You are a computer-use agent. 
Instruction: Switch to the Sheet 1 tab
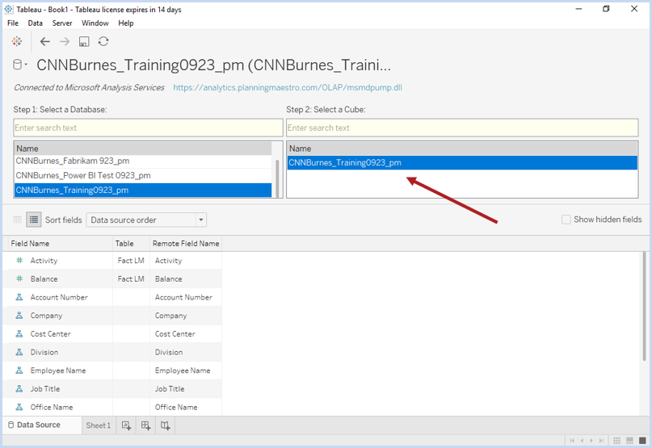coord(99,425)
